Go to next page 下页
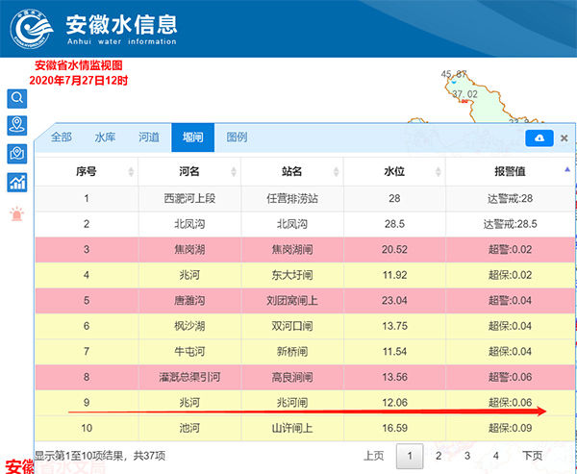 pos(532,456)
